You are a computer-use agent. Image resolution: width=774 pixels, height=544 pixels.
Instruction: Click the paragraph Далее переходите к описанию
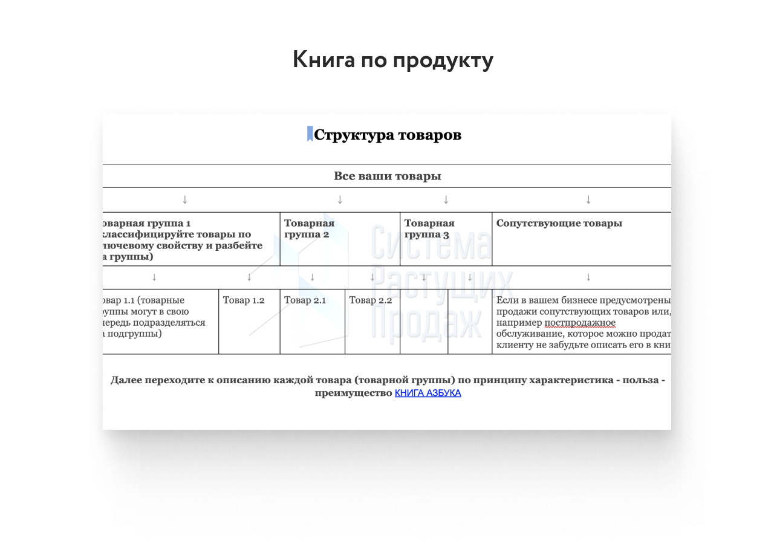(x=388, y=386)
